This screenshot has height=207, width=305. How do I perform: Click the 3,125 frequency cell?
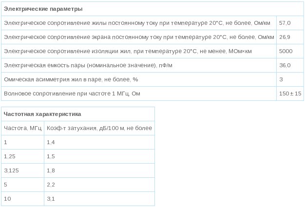pyautogui.click(x=11, y=170)
